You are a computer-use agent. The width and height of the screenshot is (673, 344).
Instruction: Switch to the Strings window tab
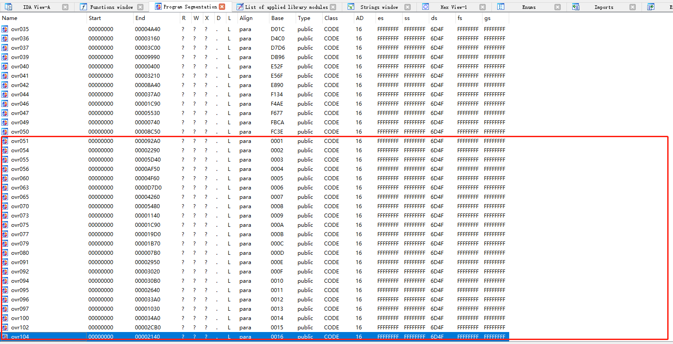coord(379,7)
